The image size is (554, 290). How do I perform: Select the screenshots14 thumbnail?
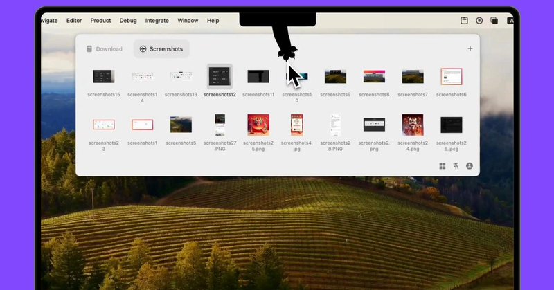click(x=143, y=76)
